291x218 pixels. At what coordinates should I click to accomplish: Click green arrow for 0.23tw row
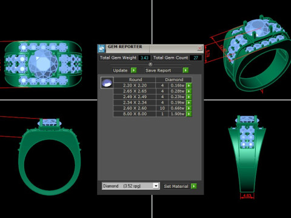tap(189, 97)
